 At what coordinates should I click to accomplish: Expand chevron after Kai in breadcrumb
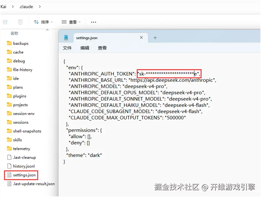13,7
